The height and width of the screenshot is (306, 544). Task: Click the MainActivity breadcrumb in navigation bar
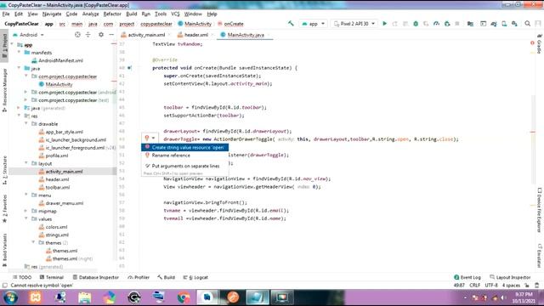pyautogui.click(x=195, y=24)
